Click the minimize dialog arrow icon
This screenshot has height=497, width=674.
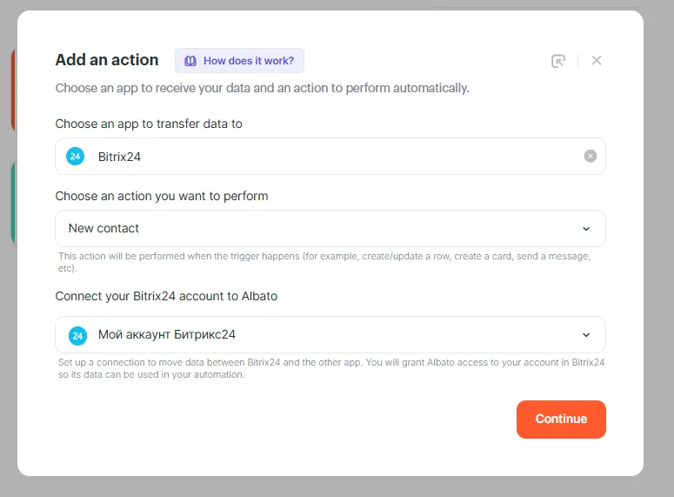(558, 61)
